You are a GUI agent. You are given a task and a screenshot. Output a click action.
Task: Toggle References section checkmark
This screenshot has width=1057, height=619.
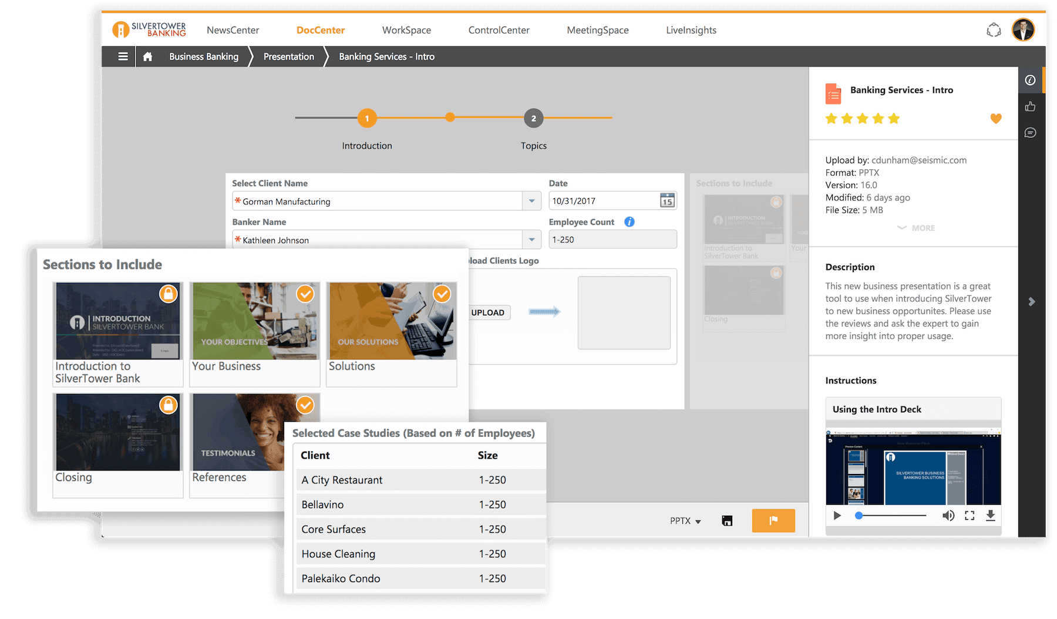click(x=305, y=405)
